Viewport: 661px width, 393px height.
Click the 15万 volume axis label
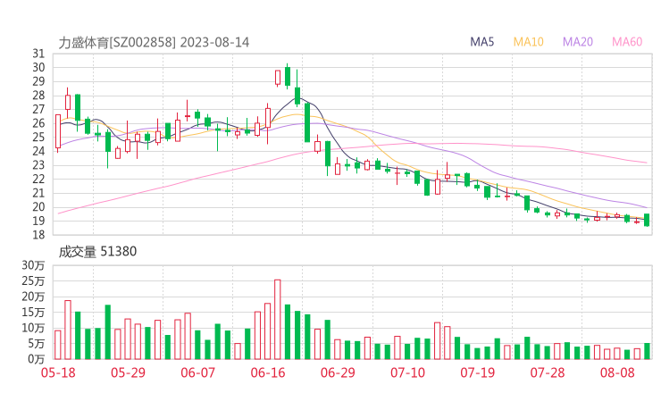click(x=33, y=312)
